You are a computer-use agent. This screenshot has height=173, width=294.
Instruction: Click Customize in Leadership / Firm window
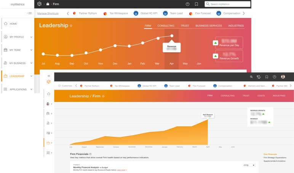[65, 86]
